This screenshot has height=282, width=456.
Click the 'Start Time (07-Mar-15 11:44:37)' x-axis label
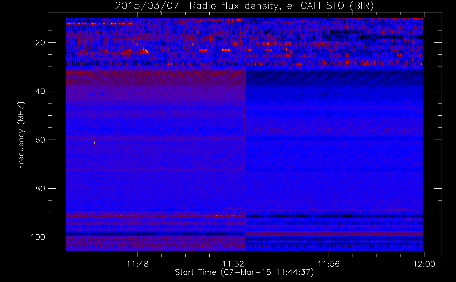click(x=244, y=272)
